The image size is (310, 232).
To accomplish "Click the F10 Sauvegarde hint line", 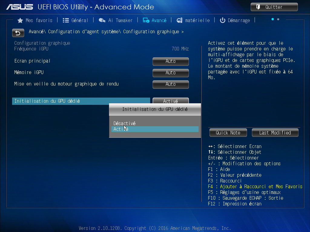I will [x=246, y=198].
